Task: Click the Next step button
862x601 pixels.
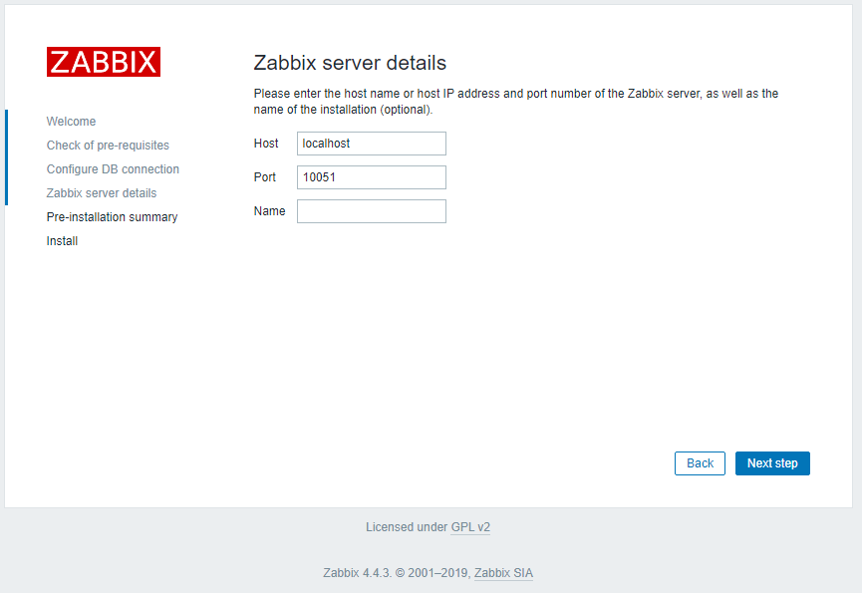Action: 772,463
